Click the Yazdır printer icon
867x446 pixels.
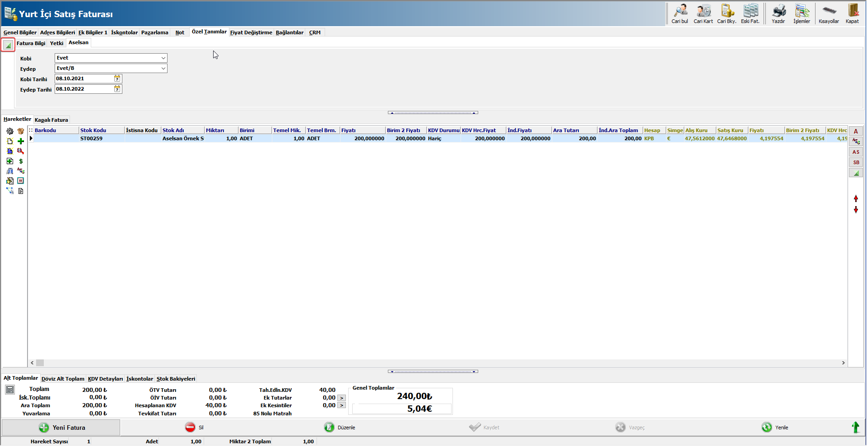point(778,11)
